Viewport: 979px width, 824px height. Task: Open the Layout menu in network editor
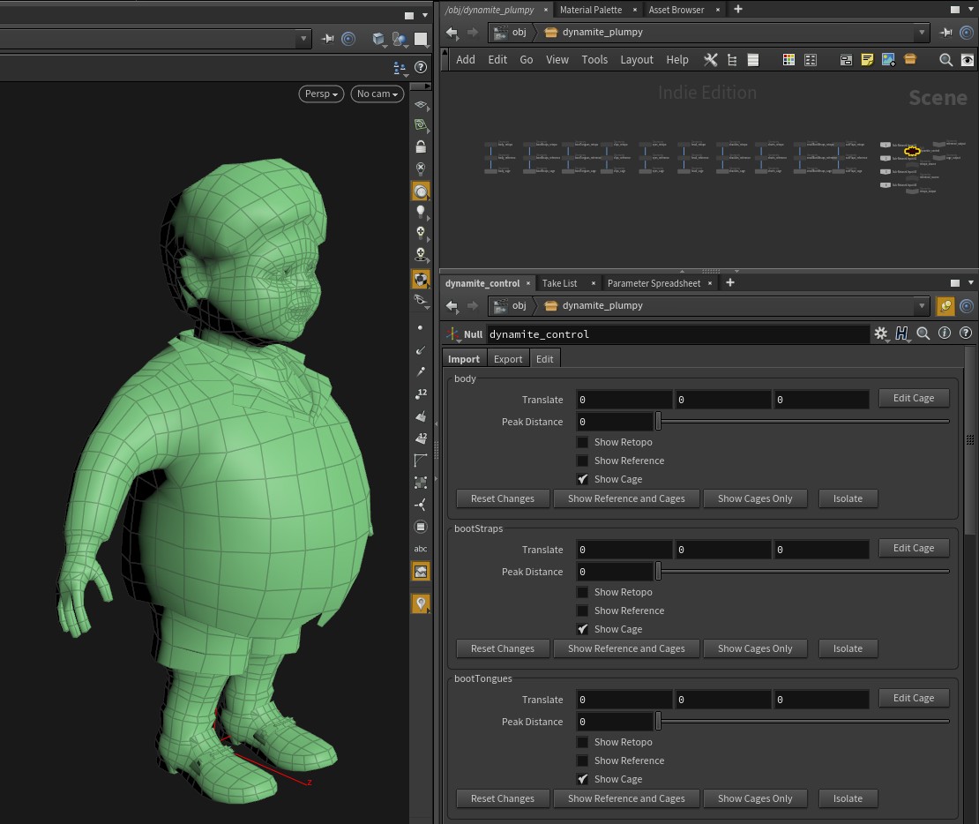(636, 60)
